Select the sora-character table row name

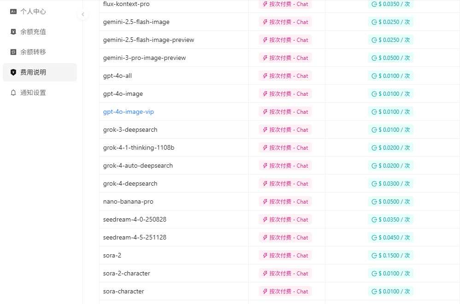[x=123, y=292]
